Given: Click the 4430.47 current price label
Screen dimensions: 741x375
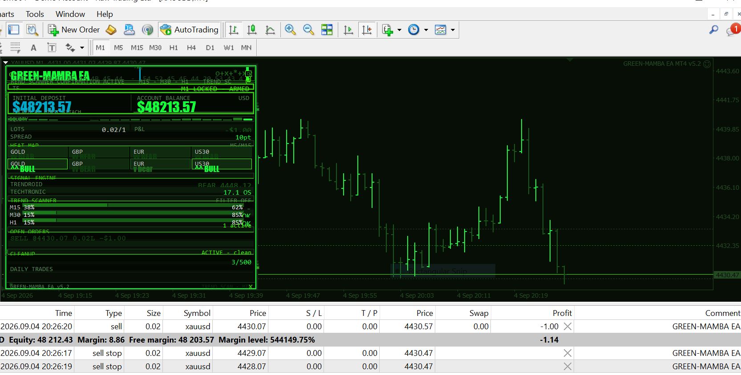Looking at the screenshot, I should click(x=727, y=275).
